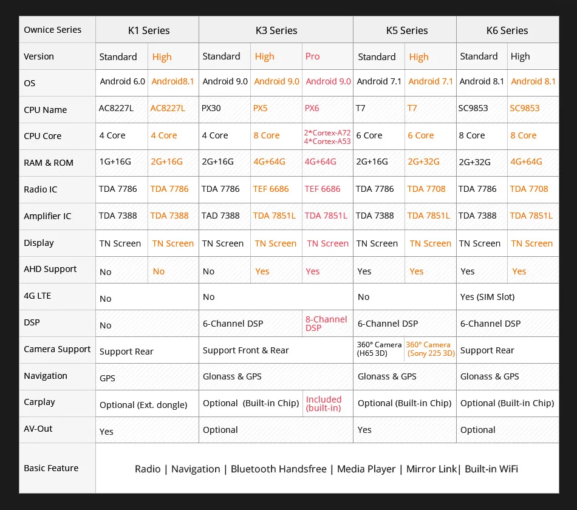Click the Included (built-in) Carplay cell
The height and width of the screenshot is (510, 577).
(327, 403)
